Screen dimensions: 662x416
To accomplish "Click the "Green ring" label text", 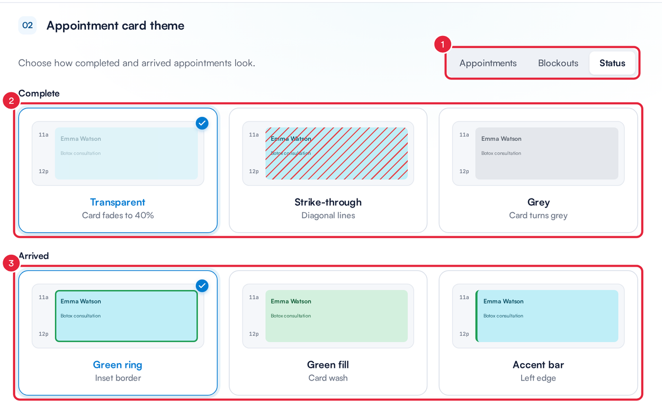I will (118, 365).
